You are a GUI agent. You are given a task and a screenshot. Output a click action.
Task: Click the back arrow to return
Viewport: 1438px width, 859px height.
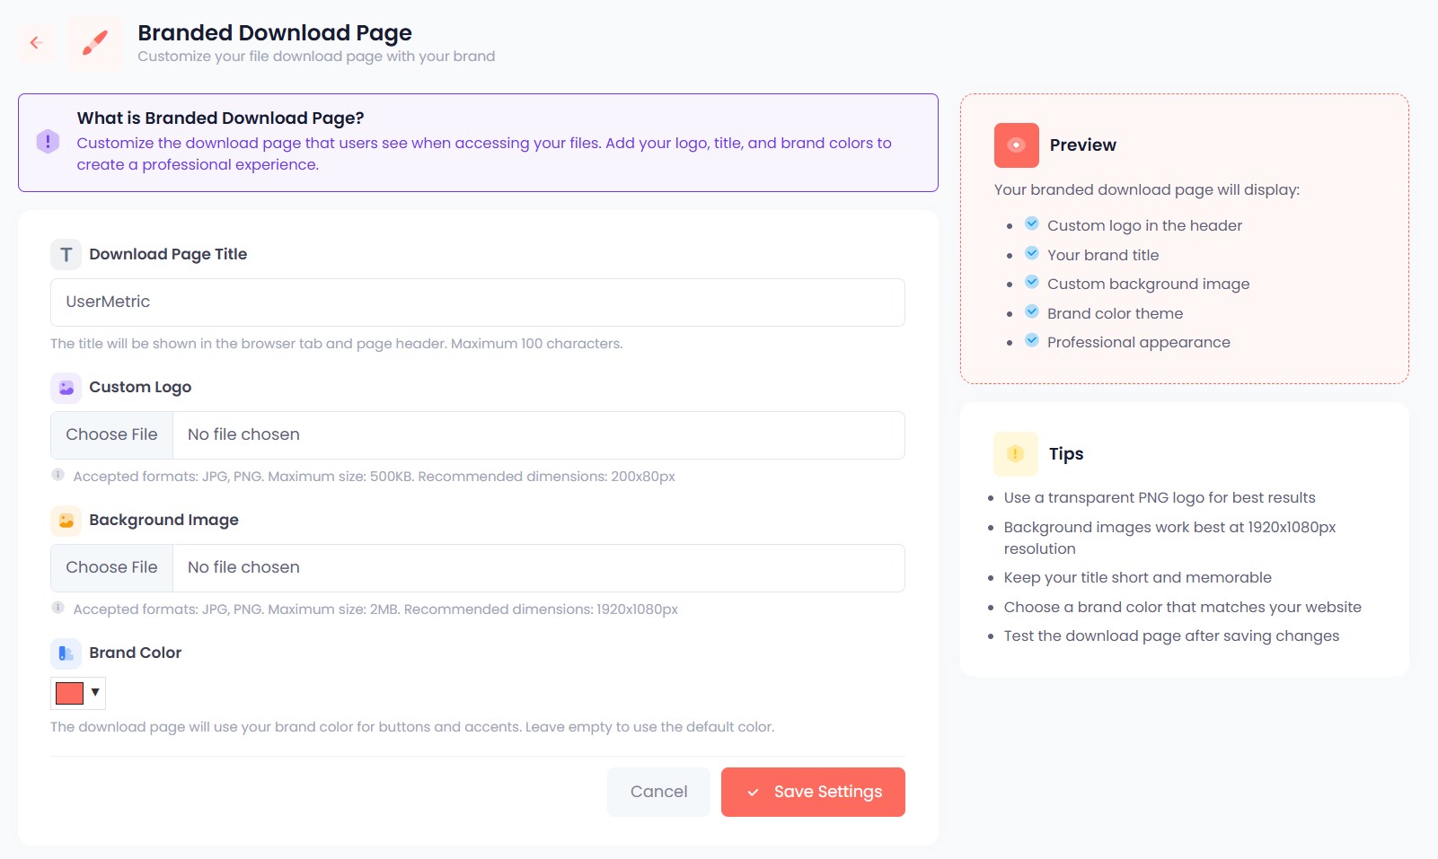click(x=36, y=42)
